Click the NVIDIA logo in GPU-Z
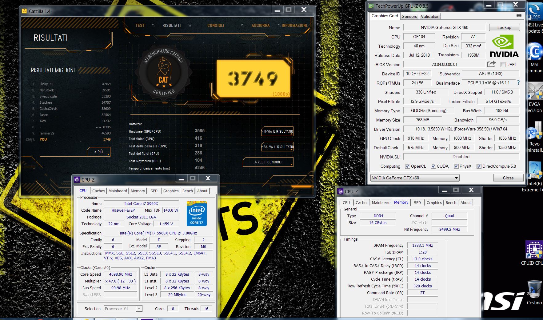This screenshot has width=543, height=320. 504,46
